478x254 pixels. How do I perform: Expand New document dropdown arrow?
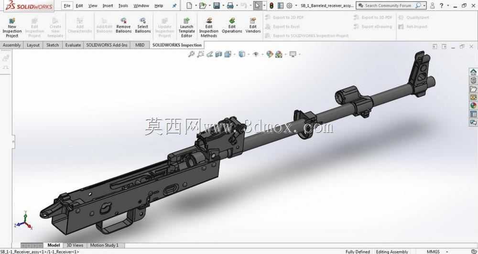pos(196,5)
